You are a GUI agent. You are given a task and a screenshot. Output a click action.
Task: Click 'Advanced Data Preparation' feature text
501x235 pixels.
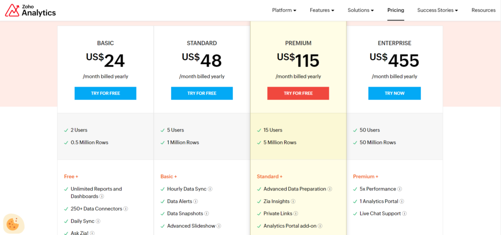[295, 189]
